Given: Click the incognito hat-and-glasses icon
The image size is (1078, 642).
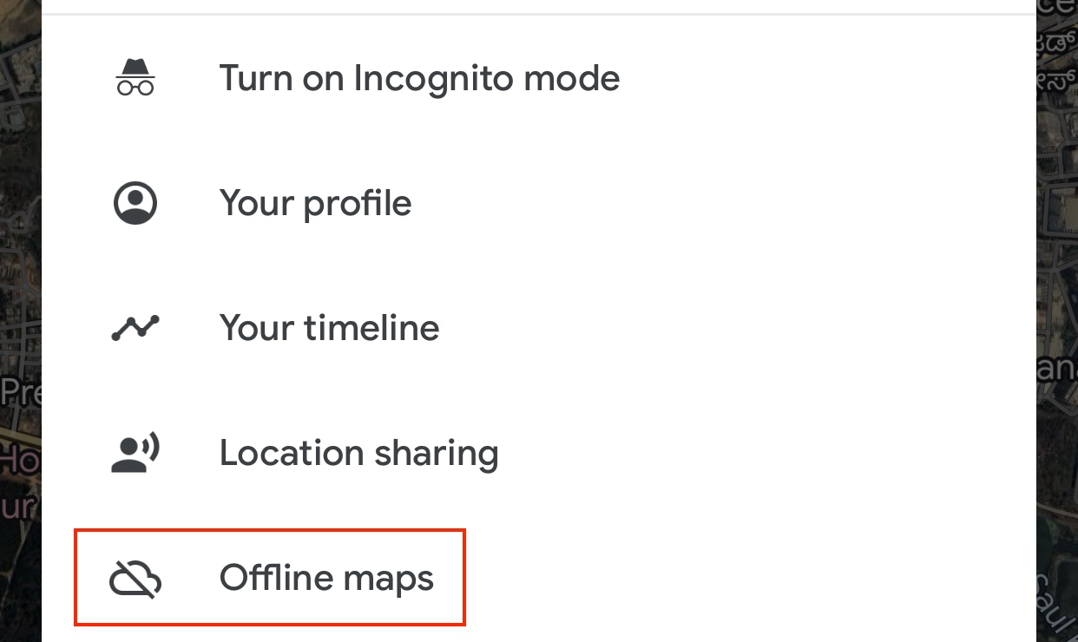Looking at the screenshot, I should point(135,77).
